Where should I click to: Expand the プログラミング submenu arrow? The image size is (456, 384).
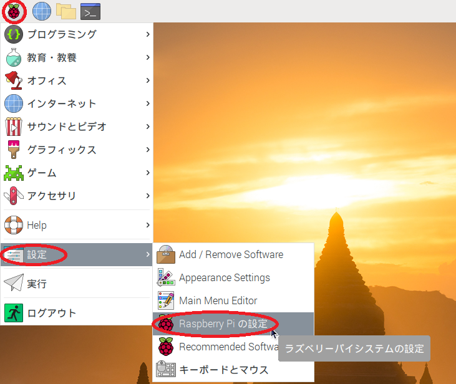point(148,34)
